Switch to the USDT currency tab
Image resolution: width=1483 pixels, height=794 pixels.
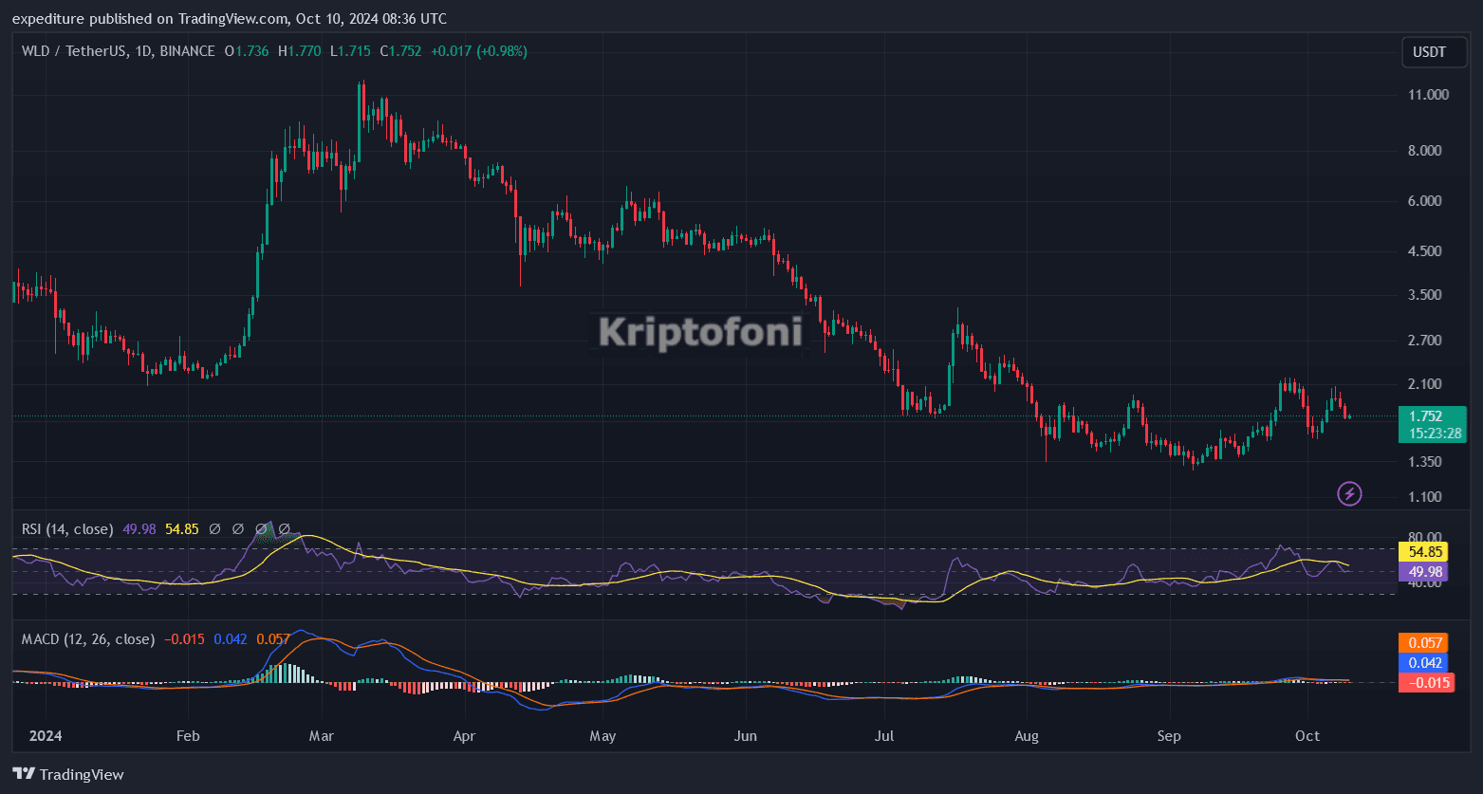(x=1433, y=52)
